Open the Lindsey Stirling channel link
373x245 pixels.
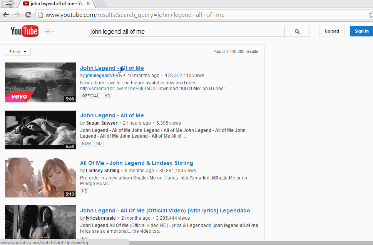click(x=102, y=171)
